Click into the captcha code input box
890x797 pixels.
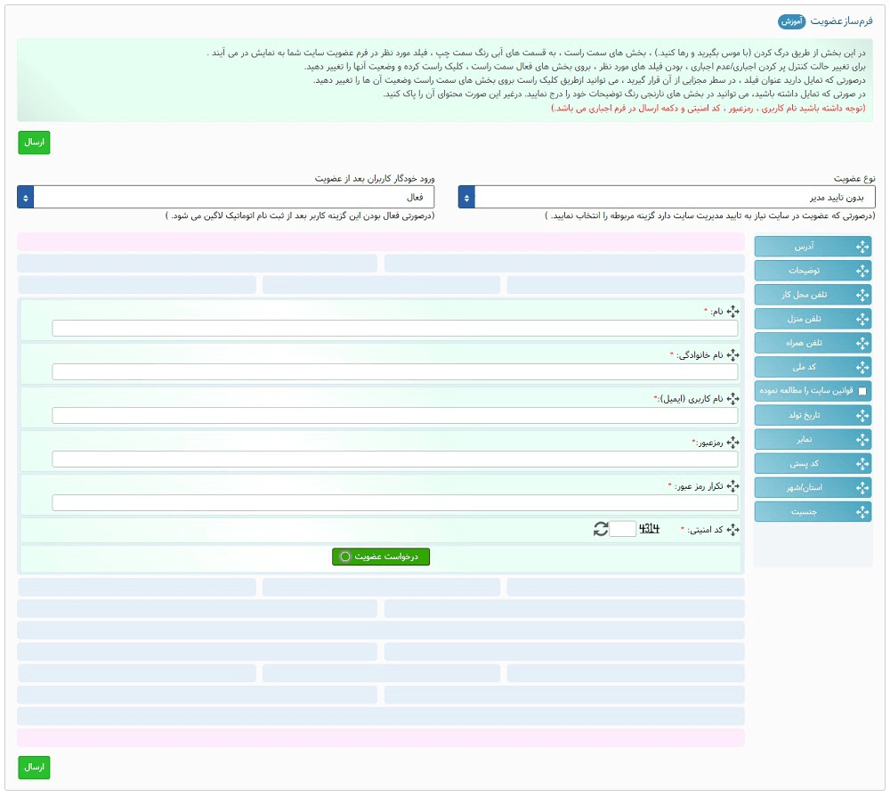click(624, 529)
